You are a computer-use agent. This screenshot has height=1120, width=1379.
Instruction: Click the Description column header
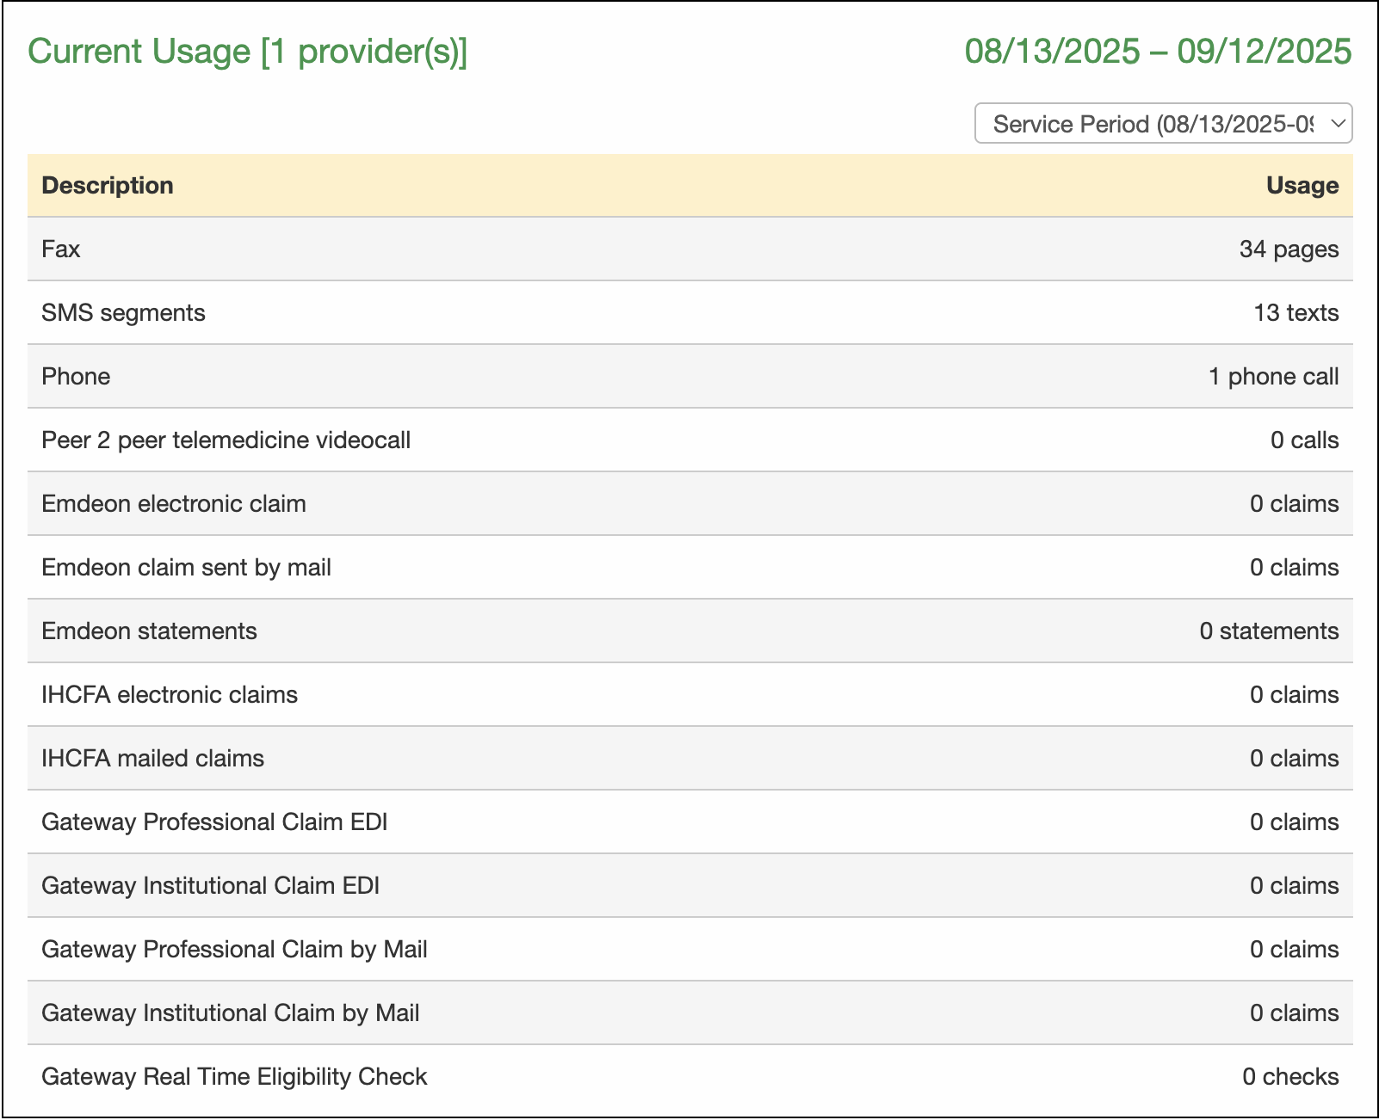(108, 186)
